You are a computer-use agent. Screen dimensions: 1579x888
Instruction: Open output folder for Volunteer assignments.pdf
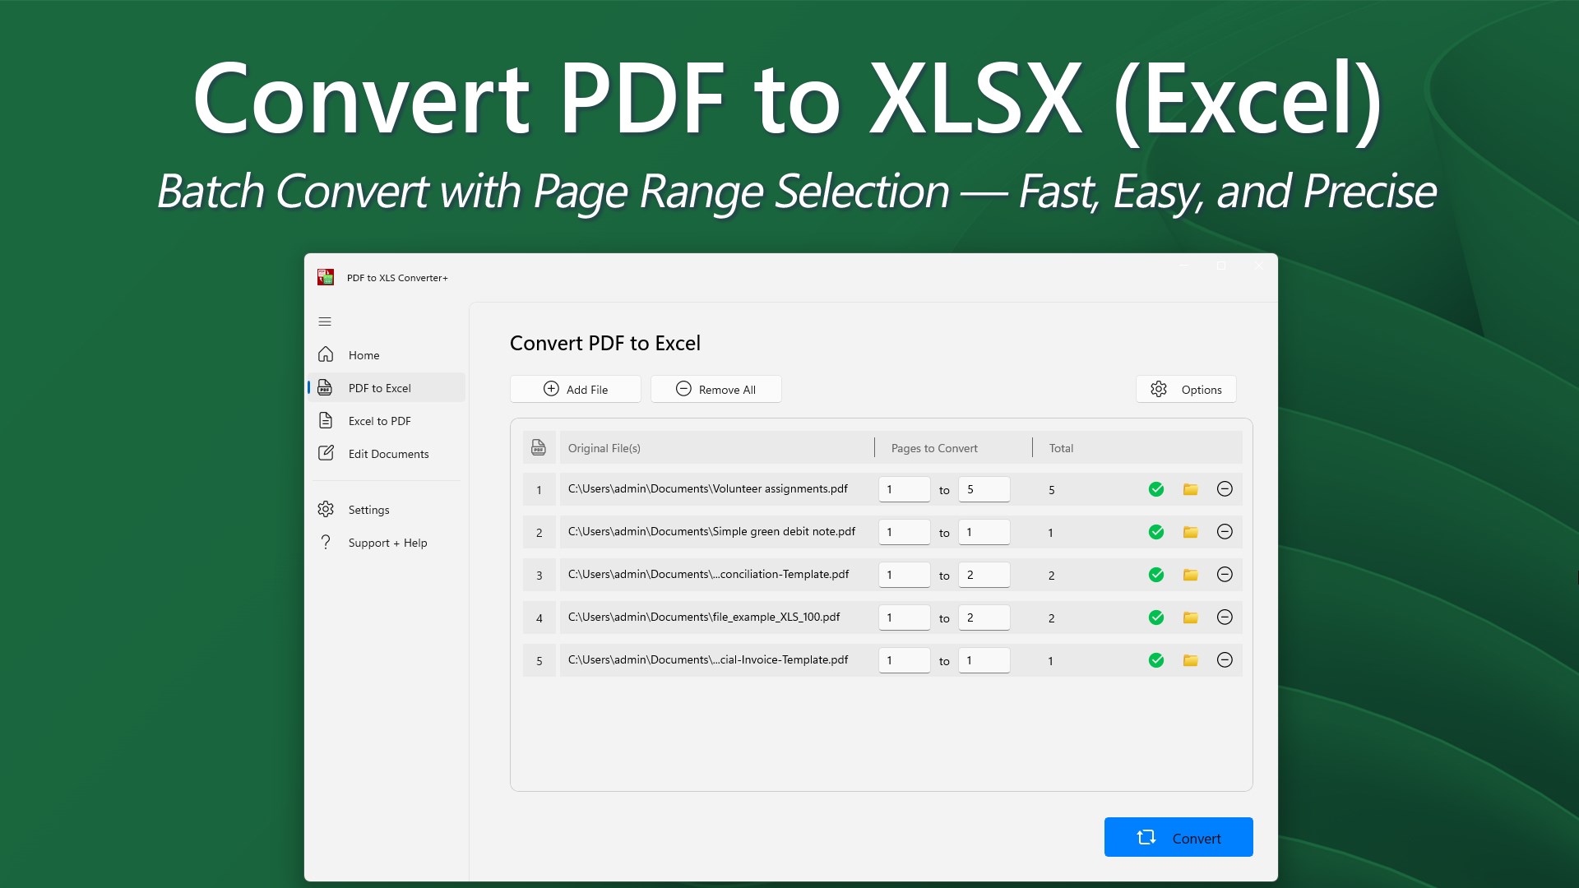pyautogui.click(x=1190, y=489)
